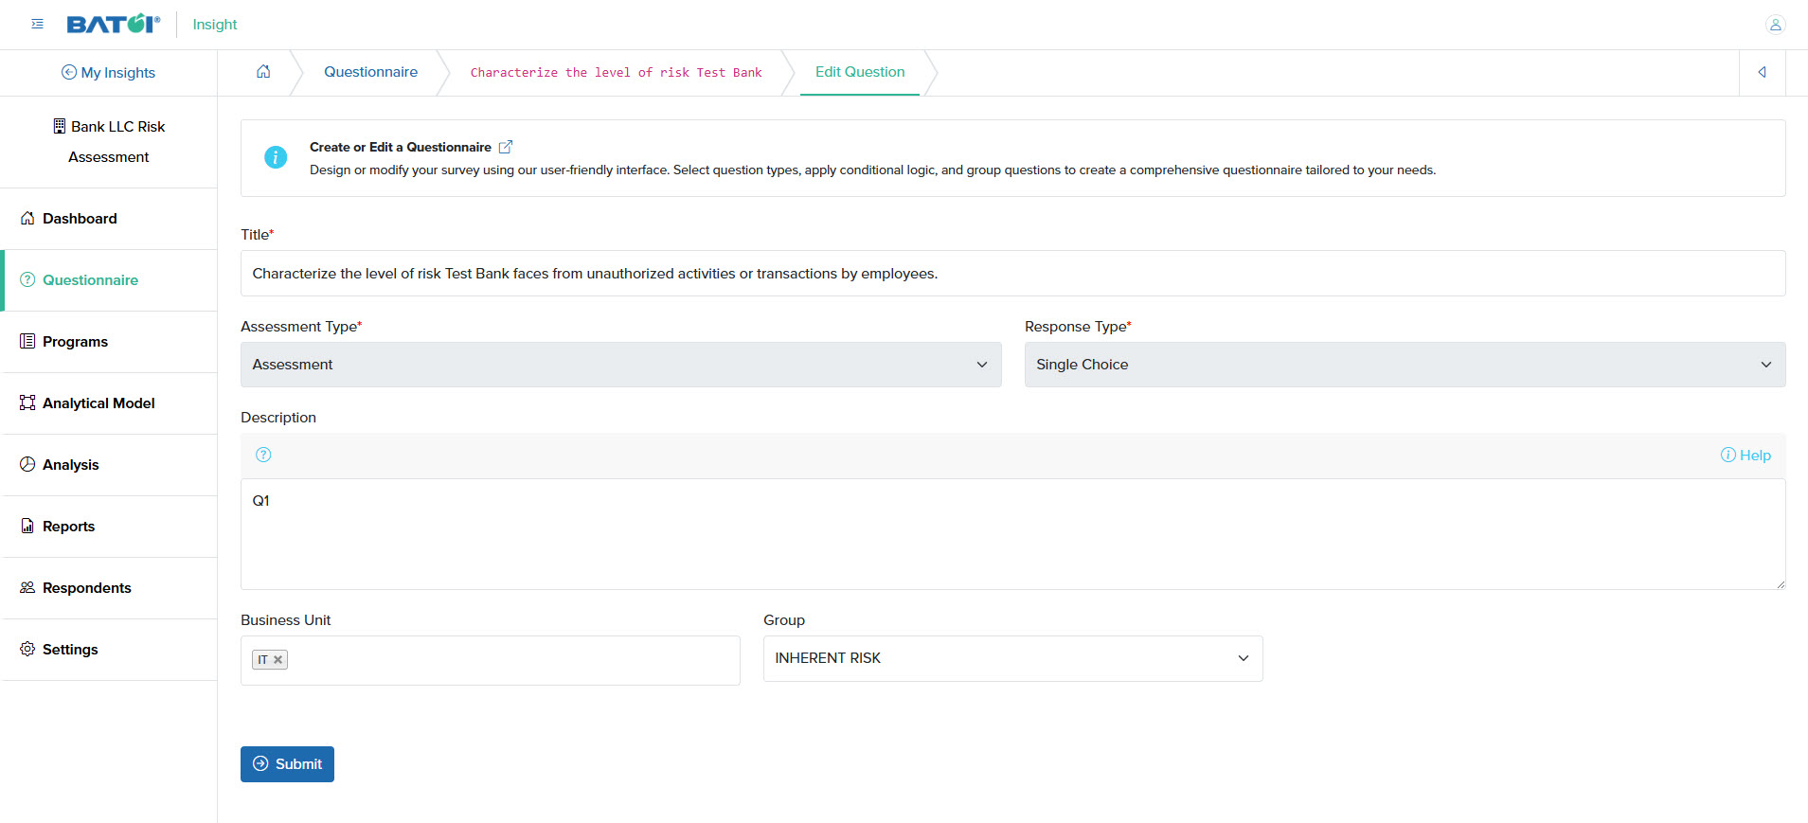Click the Analysis pie chart icon
Screen dimensions: 1808x823
[x=27, y=464]
